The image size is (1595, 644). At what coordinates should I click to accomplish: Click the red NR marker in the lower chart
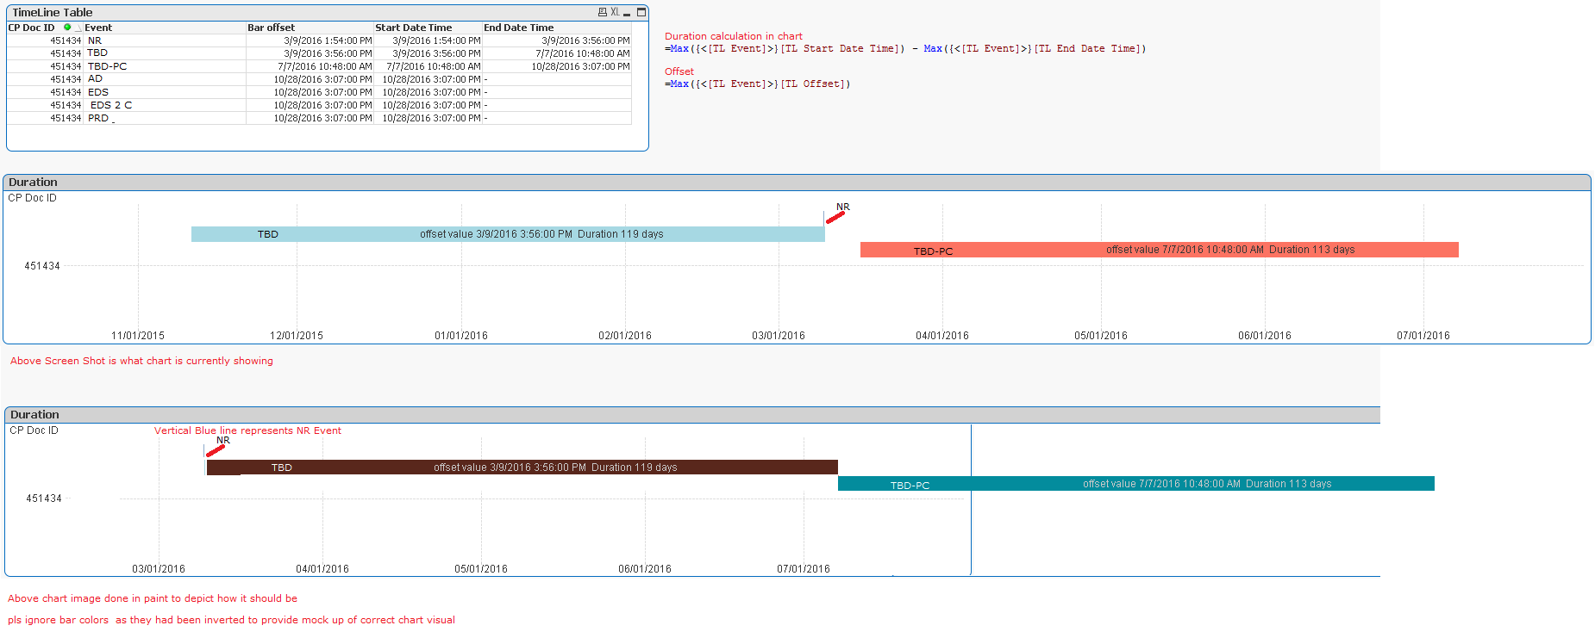[x=215, y=451]
